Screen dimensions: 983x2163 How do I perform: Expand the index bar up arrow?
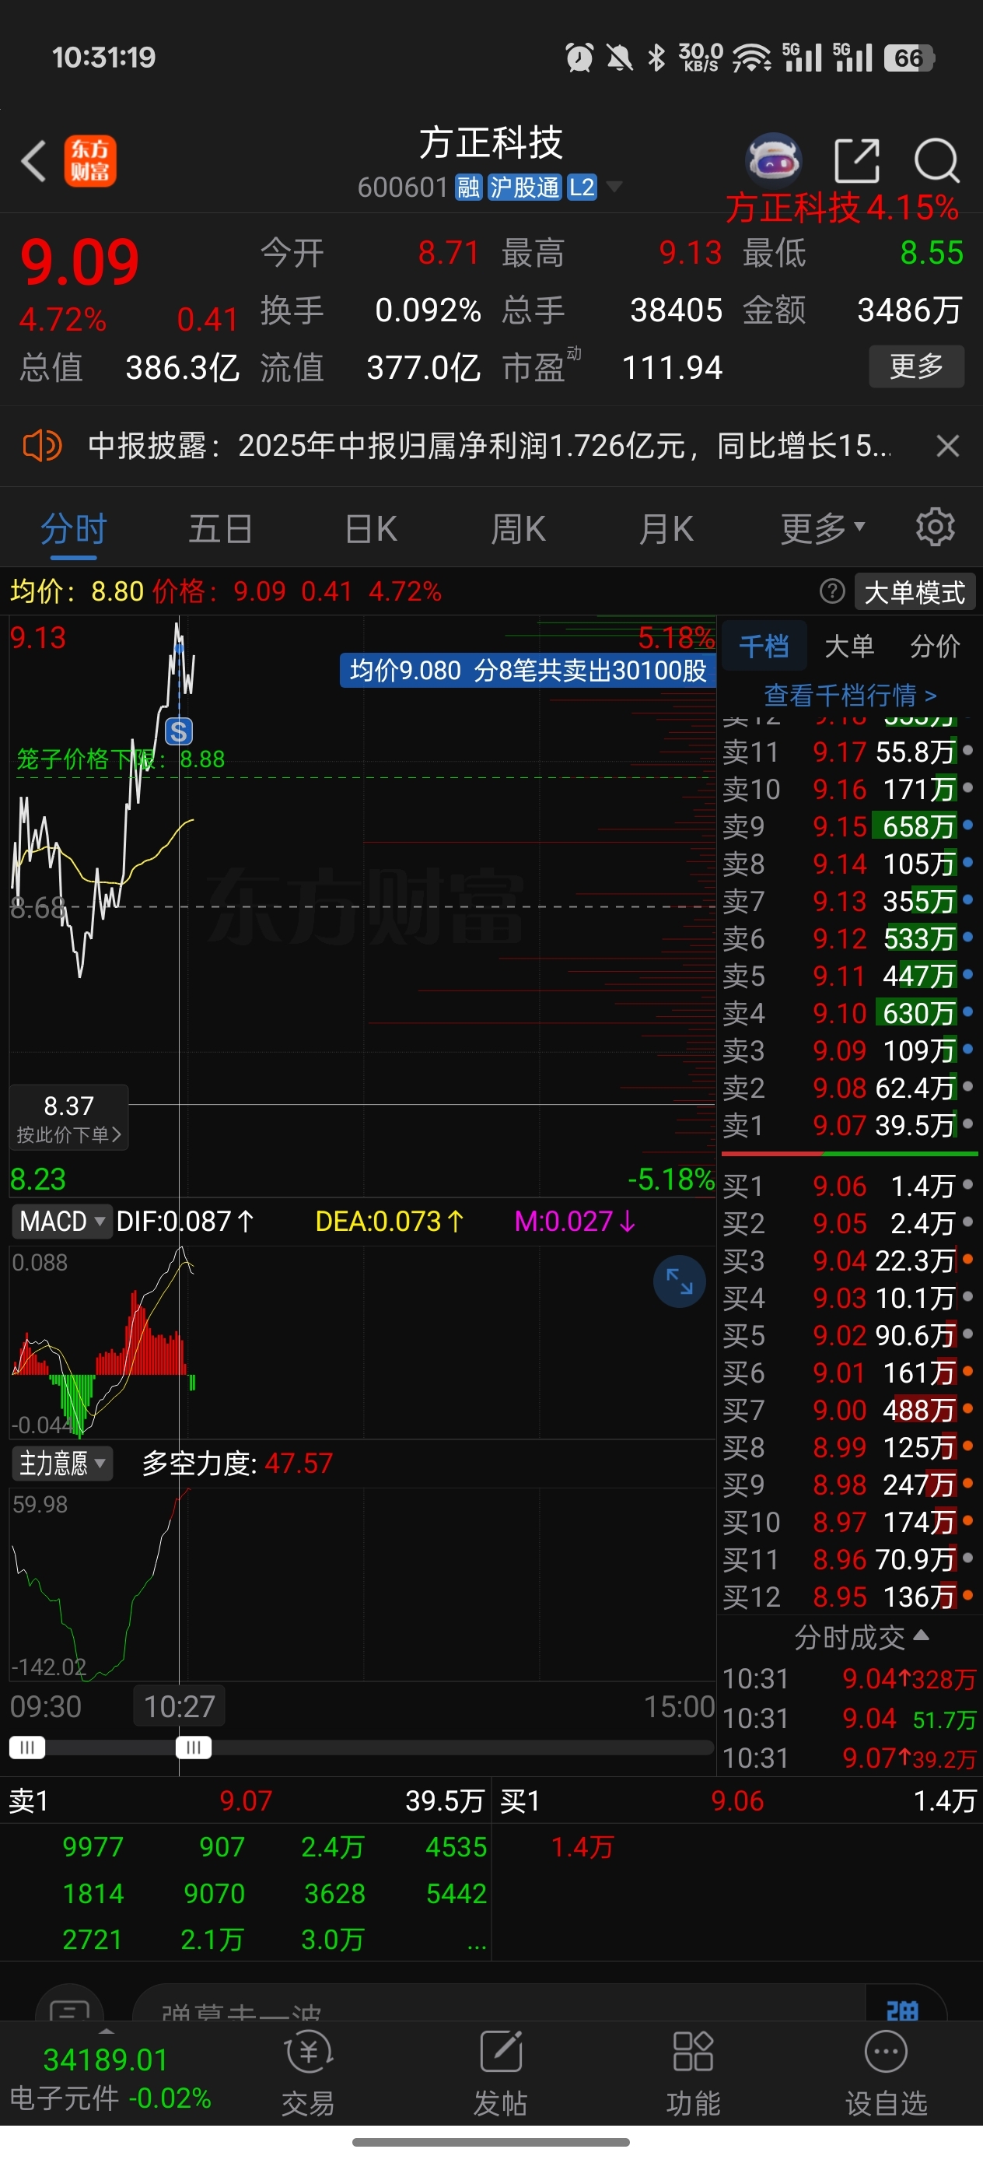click(107, 2030)
